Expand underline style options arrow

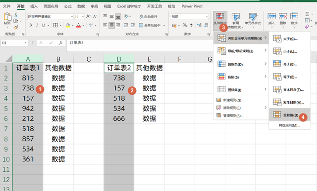(x=49, y=25)
